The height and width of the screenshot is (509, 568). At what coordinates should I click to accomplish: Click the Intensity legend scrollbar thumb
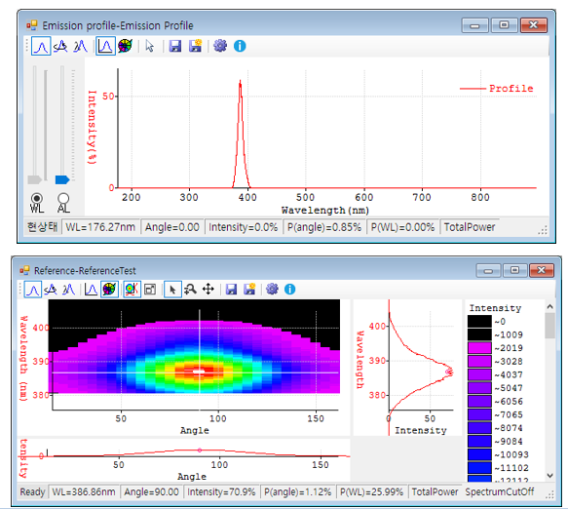pyautogui.click(x=549, y=326)
